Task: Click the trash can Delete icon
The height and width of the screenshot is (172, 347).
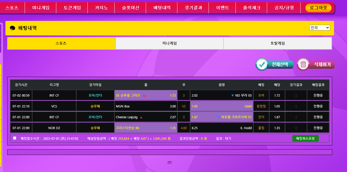Action: (x=303, y=64)
